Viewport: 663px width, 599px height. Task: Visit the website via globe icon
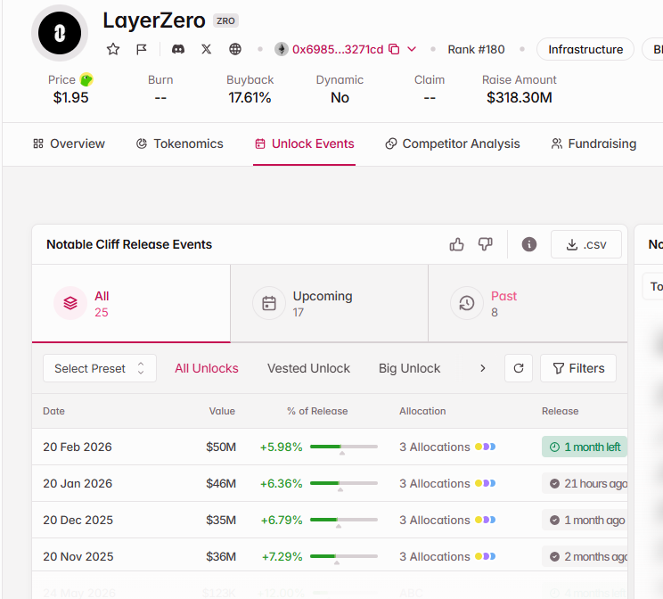235,49
